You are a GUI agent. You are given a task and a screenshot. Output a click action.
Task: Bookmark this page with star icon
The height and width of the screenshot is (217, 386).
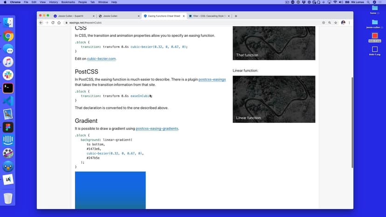pos(336,23)
